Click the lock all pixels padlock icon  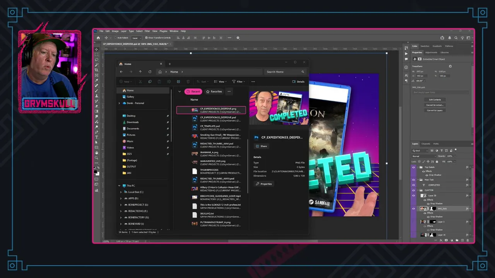[x=437, y=161]
